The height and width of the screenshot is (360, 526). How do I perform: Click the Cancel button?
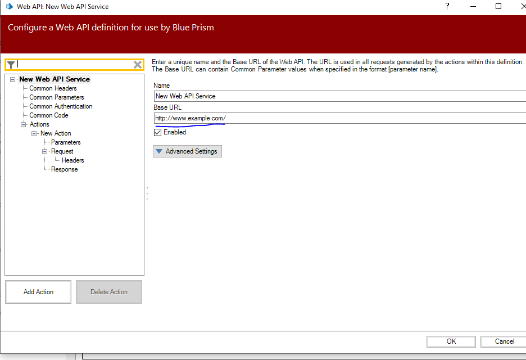(504, 341)
